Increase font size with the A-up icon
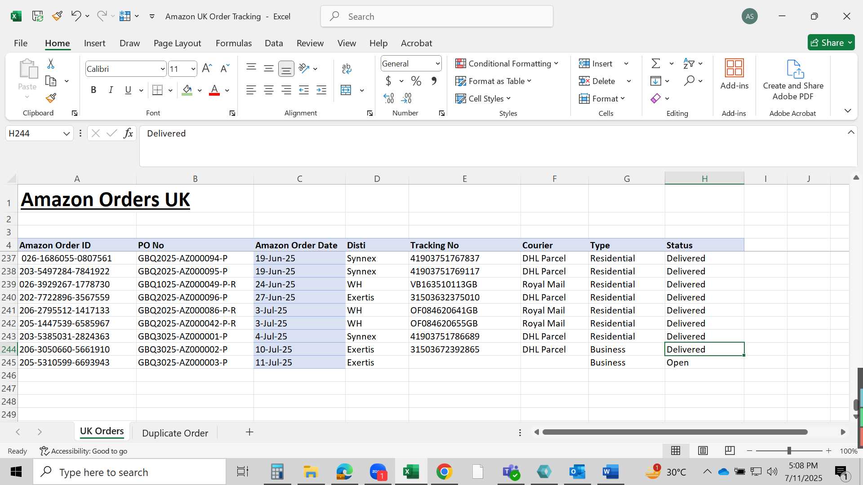This screenshot has height=485, width=863. [207, 68]
